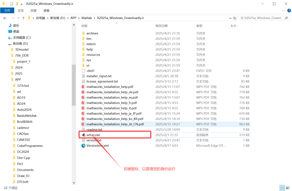Image resolution: width=292 pixels, height=191 pixels.
Task: Select mathworks_installation_help_it.pdf
Action: point(111,108)
